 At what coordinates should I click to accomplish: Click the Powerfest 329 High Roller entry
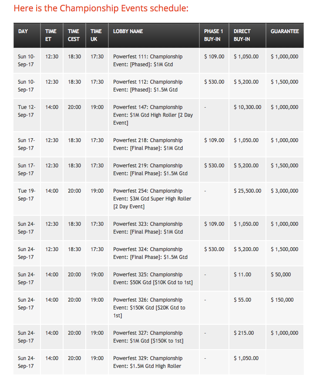(148, 362)
